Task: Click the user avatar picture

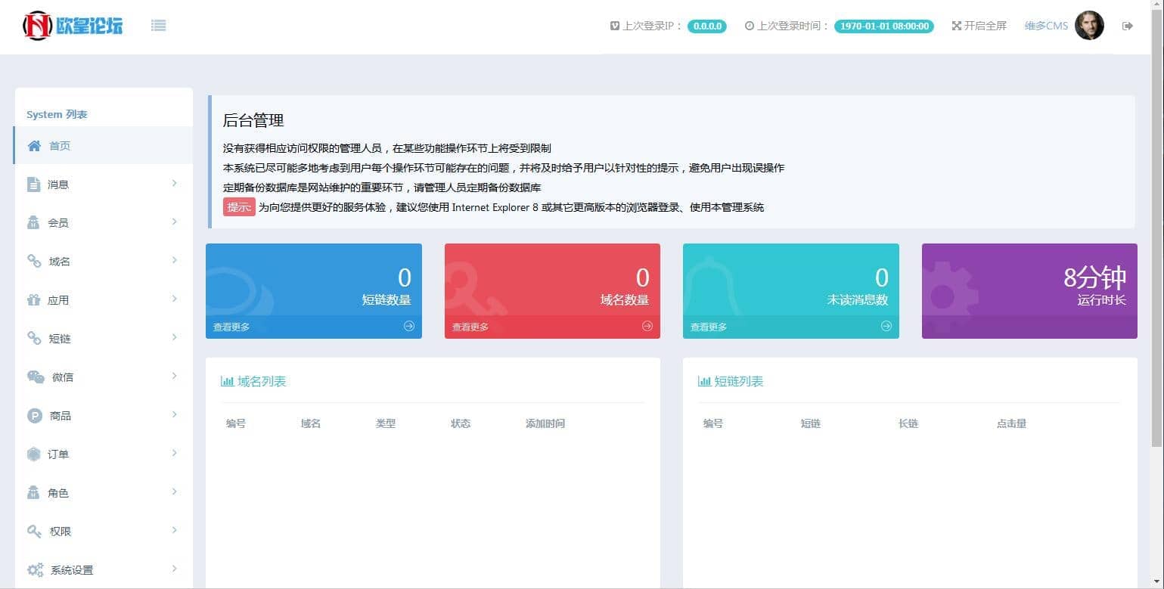Action: pos(1089,26)
